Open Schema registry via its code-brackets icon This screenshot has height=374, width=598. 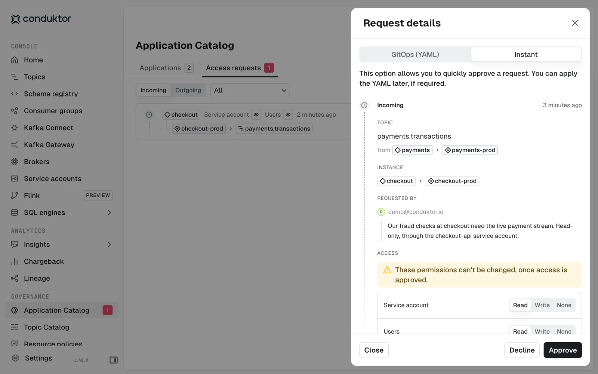coord(15,94)
